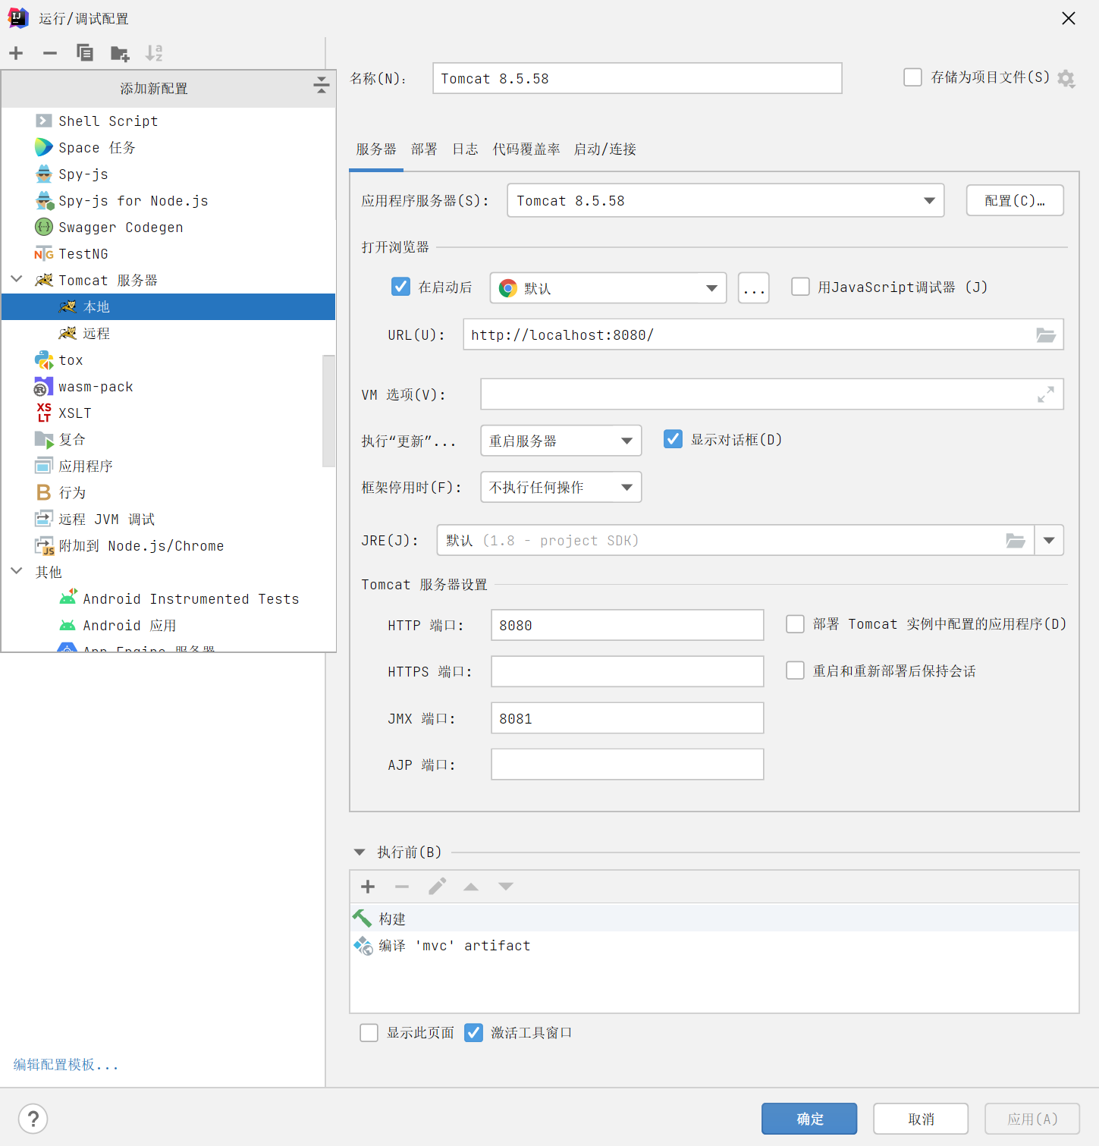Enable deploy applications configured in Tomcat instance (部署 Tomcat 实例中配置的应用程序)
Screen dimensions: 1099x1146
(795, 624)
